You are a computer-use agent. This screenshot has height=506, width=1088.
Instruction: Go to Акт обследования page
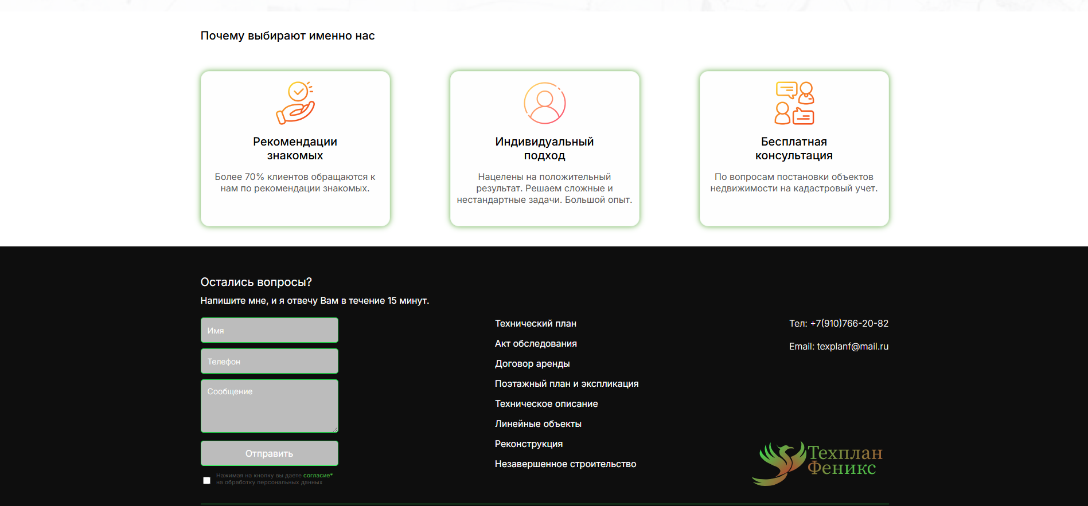[536, 343]
